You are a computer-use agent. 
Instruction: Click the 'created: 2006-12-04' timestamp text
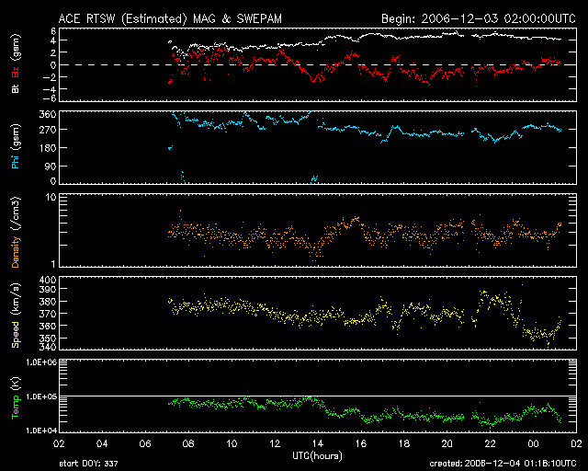coord(503,464)
